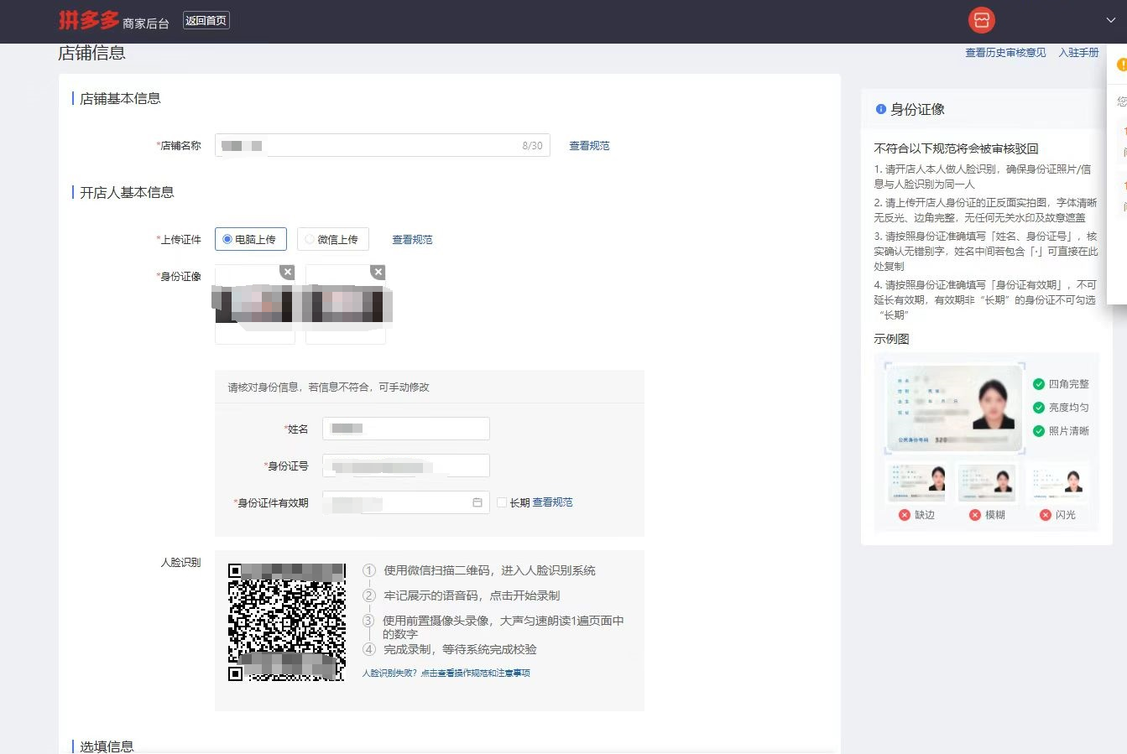
Task: Remove the second uploaded ID image
Action: pos(378,272)
